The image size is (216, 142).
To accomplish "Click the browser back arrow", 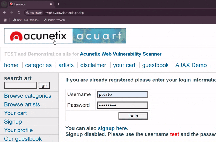I will (x=4, y=12).
